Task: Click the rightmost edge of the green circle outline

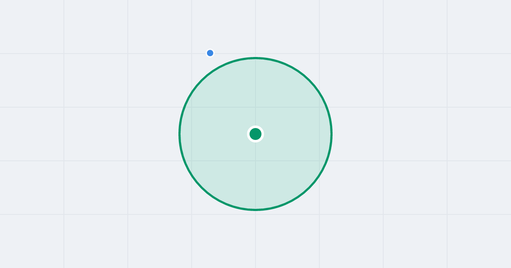Action: (331, 134)
